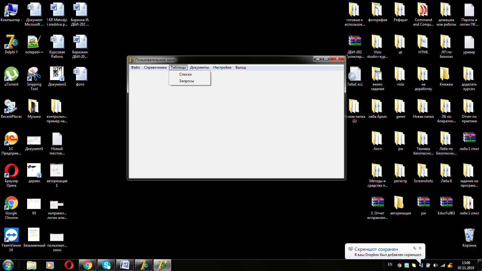The image size is (482, 271).
Task: Expand the Документы menu
Action: 199,67
